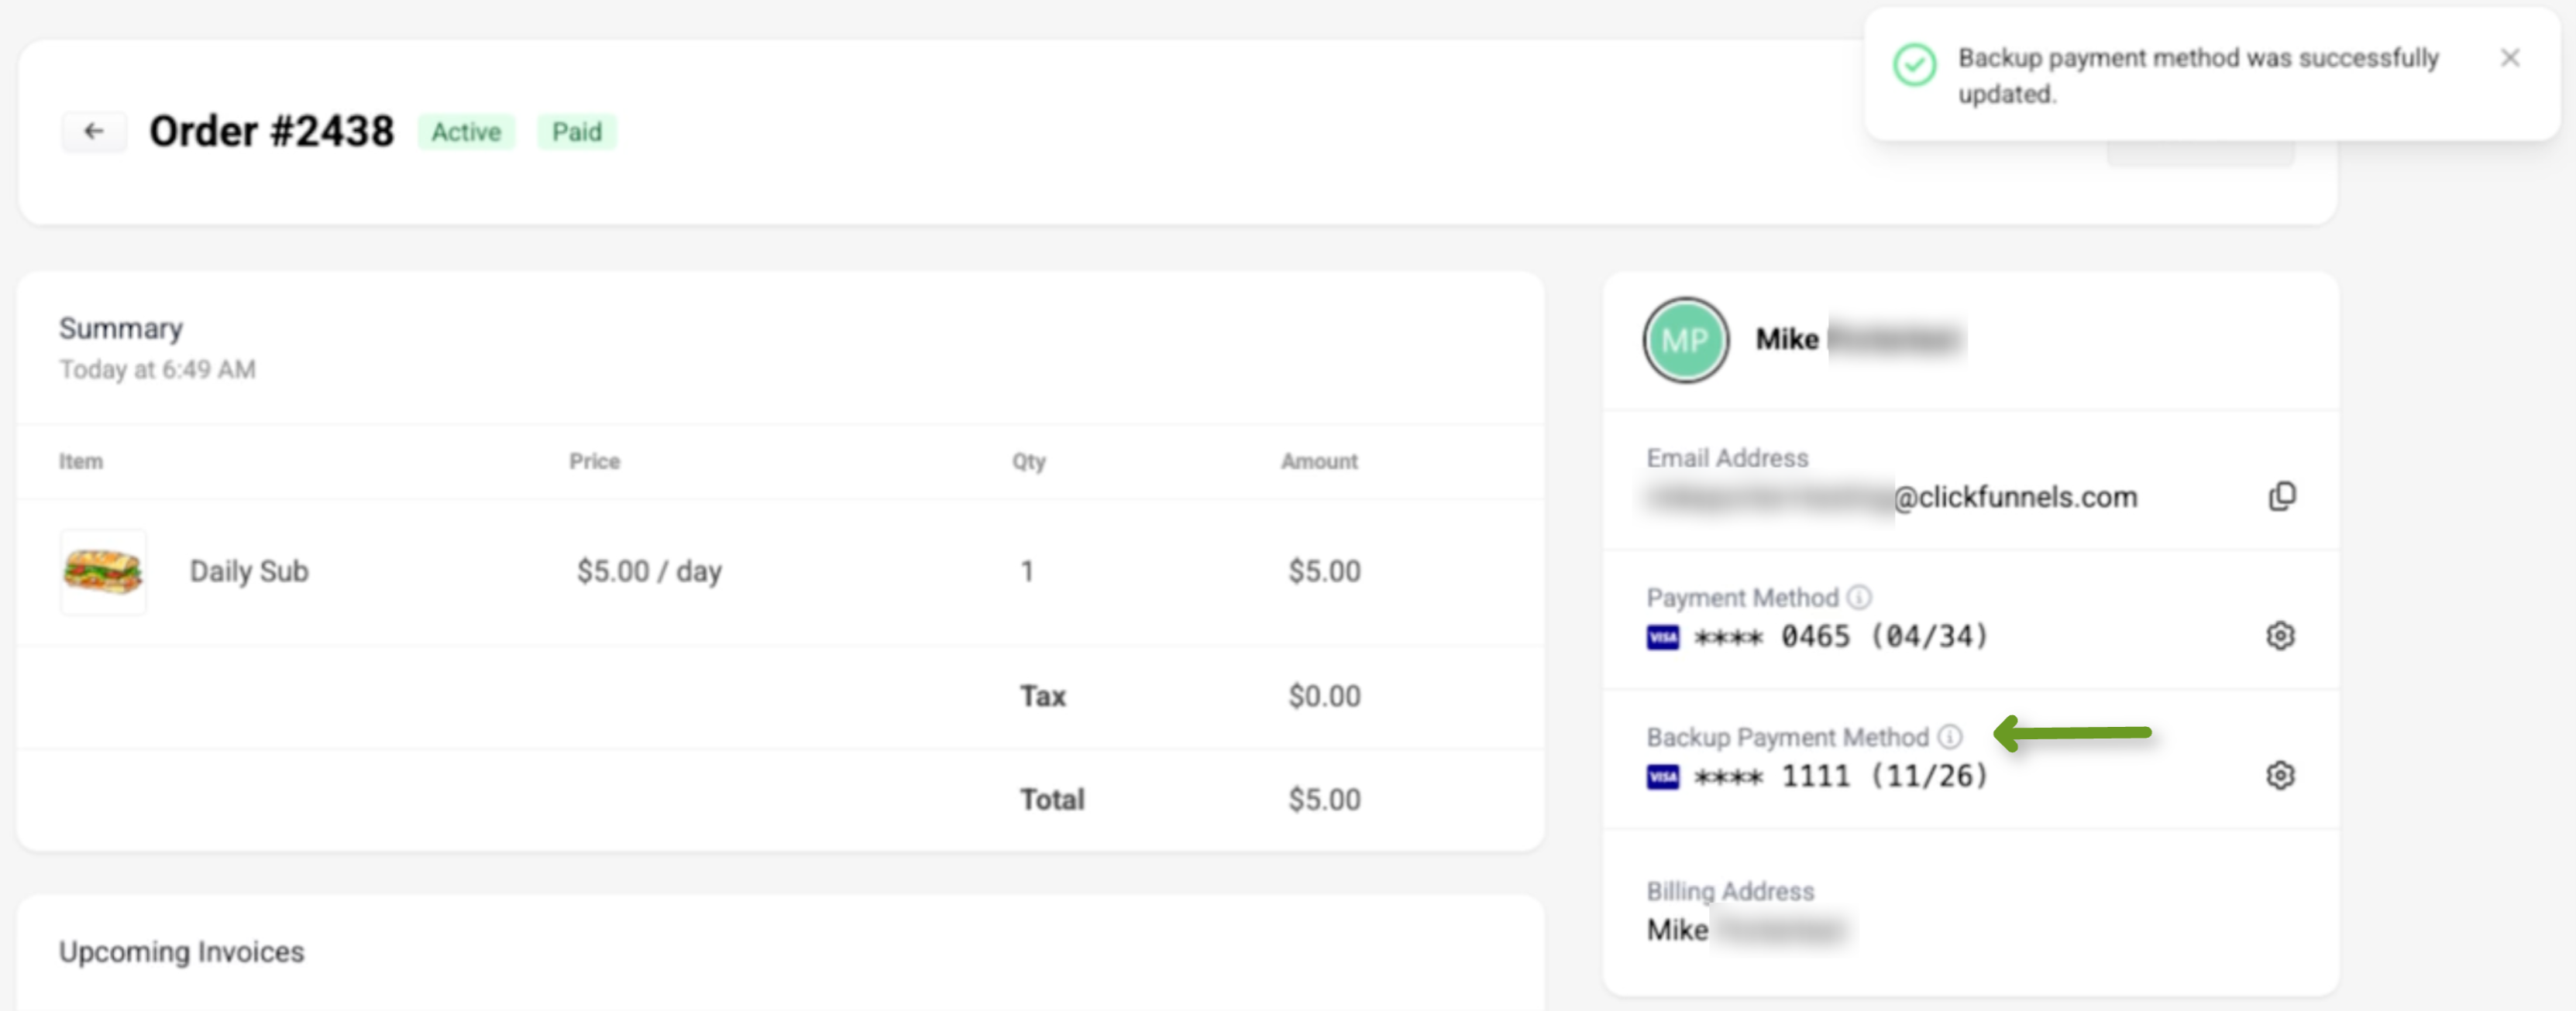This screenshot has height=1011, width=2576.
Task: Open the Daily Sub item name
Action: [249, 571]
